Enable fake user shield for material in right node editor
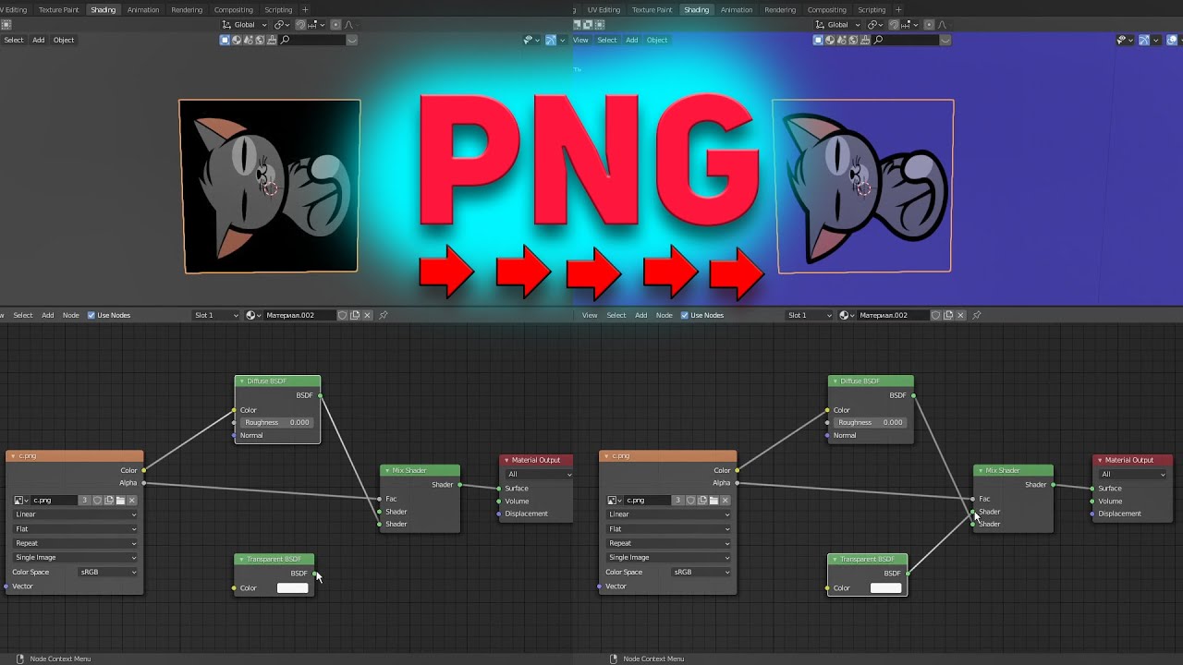 pyautogui.click(x=936, y=315)
